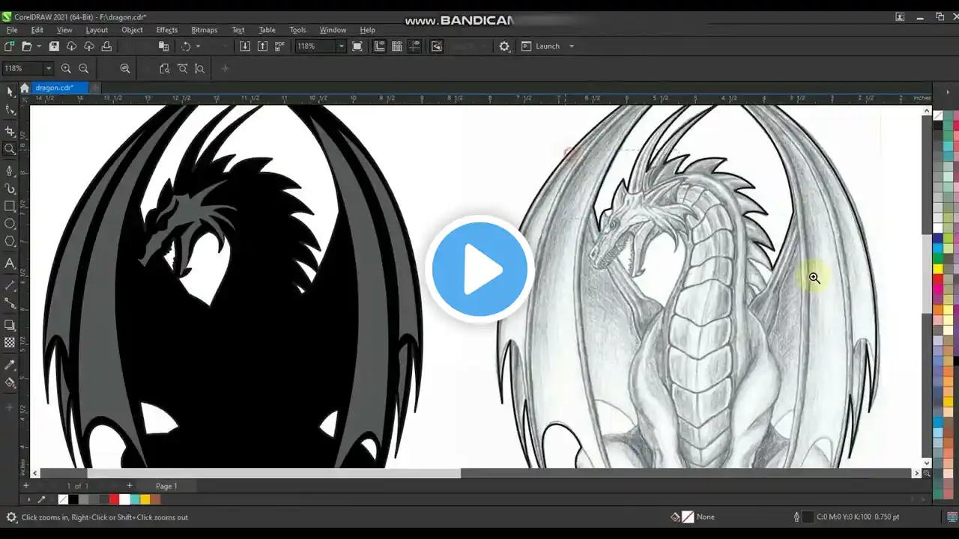Click the horizontal scrollbar thumb
The width and height of the screenshot is (959, 539).
[x=273, y=473]
